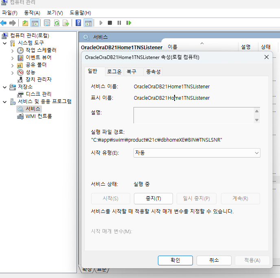
Task: Select 컴퓨터 관리(로컬) root node
Action: coord(30,35)
